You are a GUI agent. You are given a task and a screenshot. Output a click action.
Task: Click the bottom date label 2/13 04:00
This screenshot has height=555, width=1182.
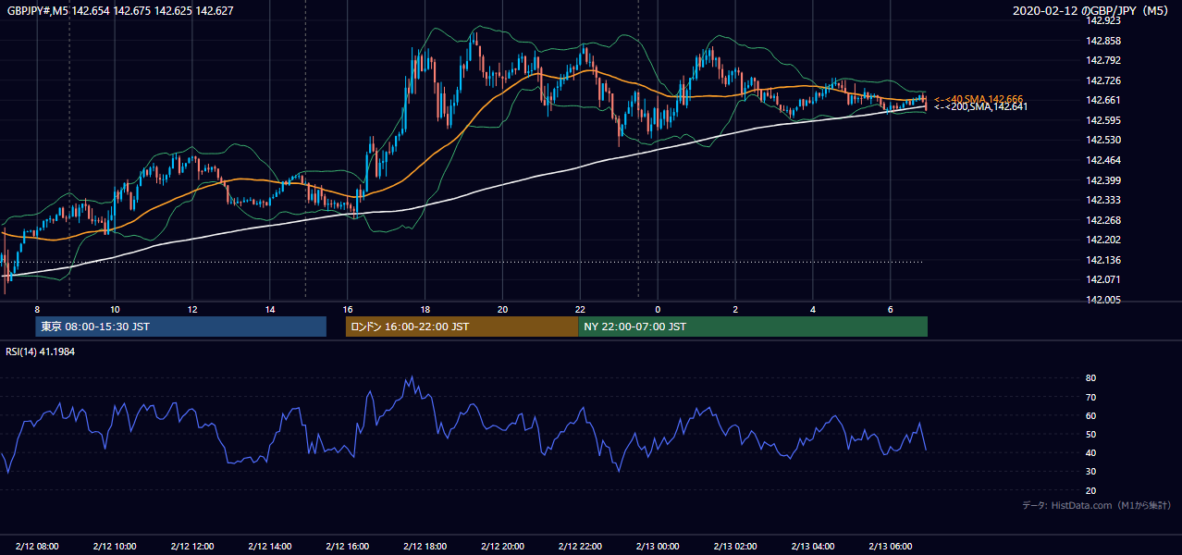[x=813, y=547]
